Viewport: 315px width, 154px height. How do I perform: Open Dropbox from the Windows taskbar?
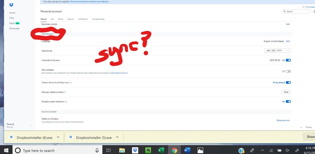pos(134,151)
